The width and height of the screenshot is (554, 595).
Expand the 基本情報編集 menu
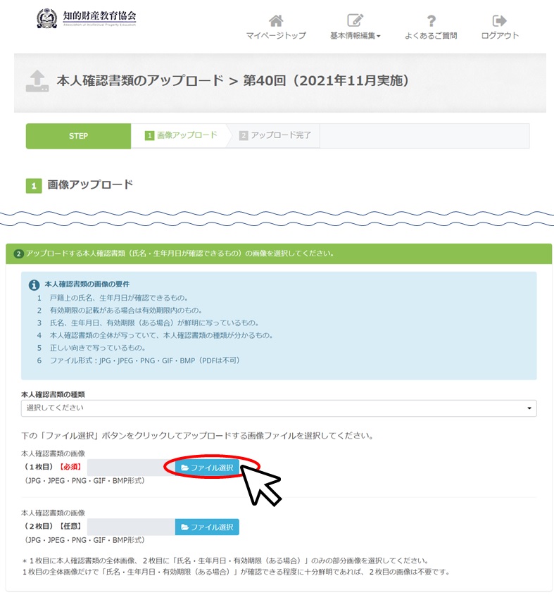pyautogui.click(x=355, y=36)
